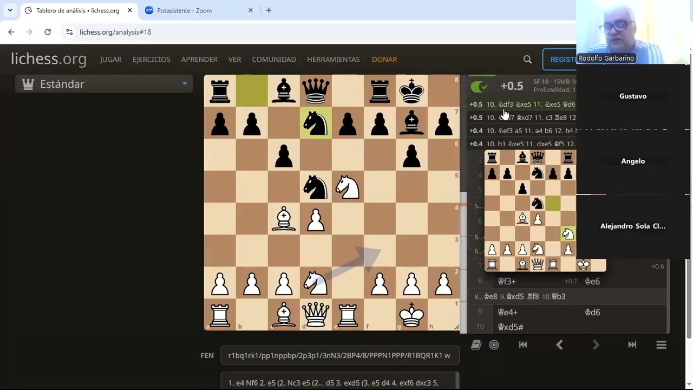Select the Tablero de análisis lichess tab
The width and height of the screenshot is (693, 390).
77,10
